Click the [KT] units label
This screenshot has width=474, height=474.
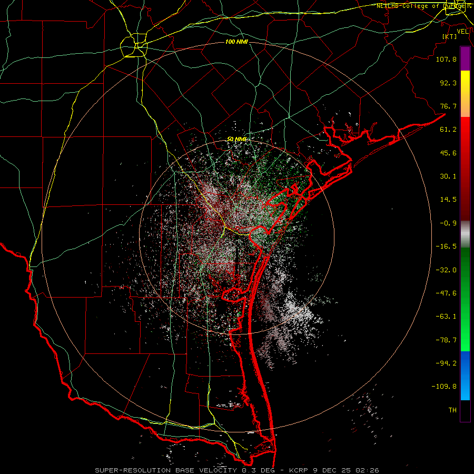click(450, 36)
